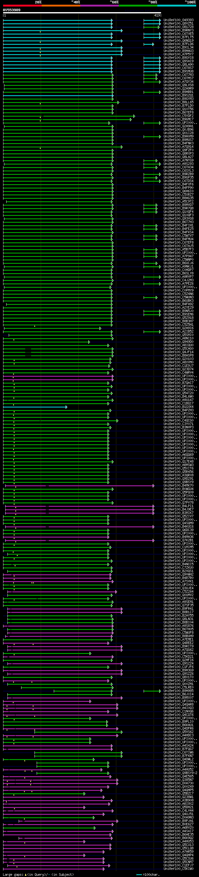
Task: Click the cyan ~100% identity legend segment
Action: point(177,6)
